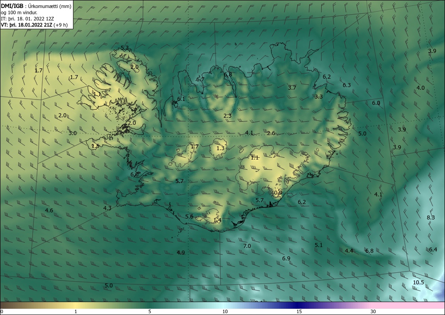445x315 pixels.
Task: Click the dark blue section of the color scale near 15
Action: pyautogui.click(x=296, y=305)
